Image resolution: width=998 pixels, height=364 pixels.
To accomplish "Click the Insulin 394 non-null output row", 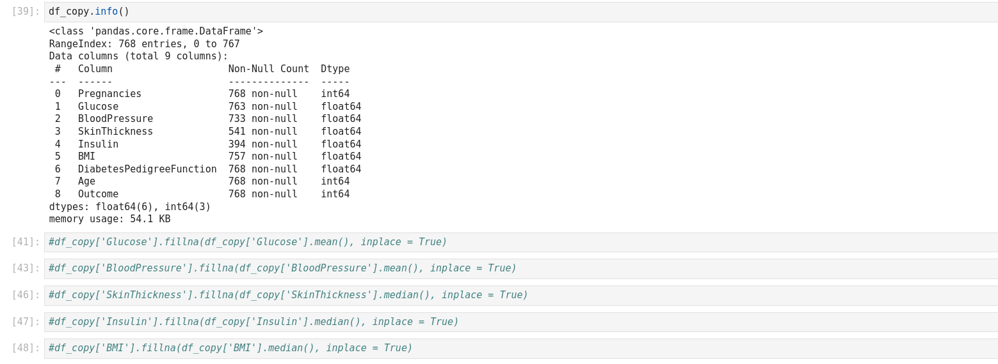I will [x=205, y=144].
